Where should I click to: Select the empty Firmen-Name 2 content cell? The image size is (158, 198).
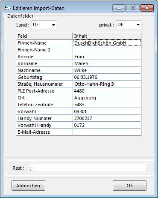point(107,50)
